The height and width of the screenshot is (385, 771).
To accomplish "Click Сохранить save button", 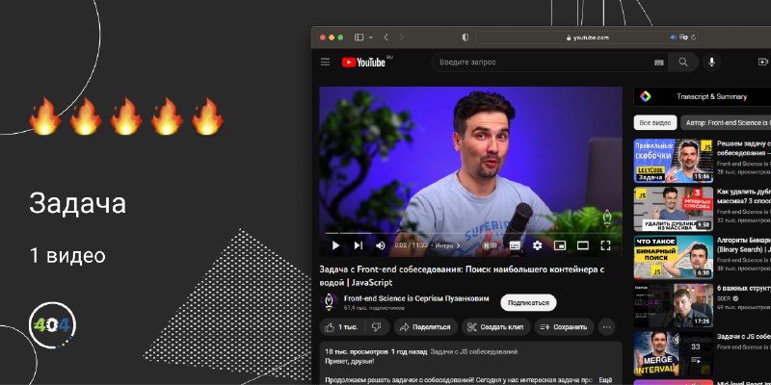I will [x=564, y=327].
